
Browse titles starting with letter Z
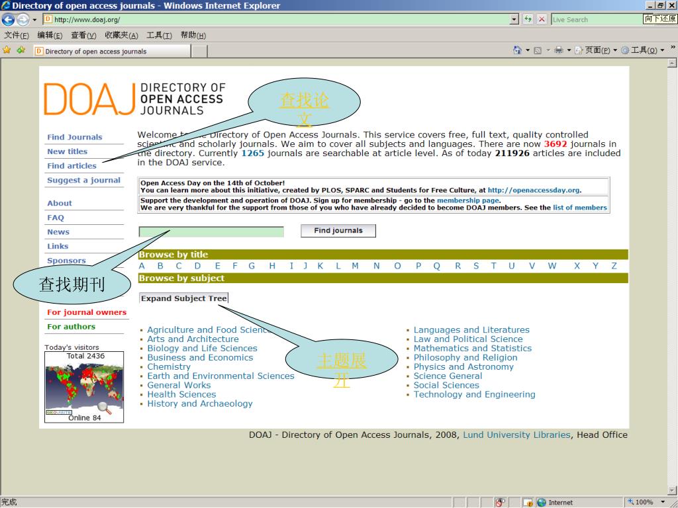(x=614, y=266)
